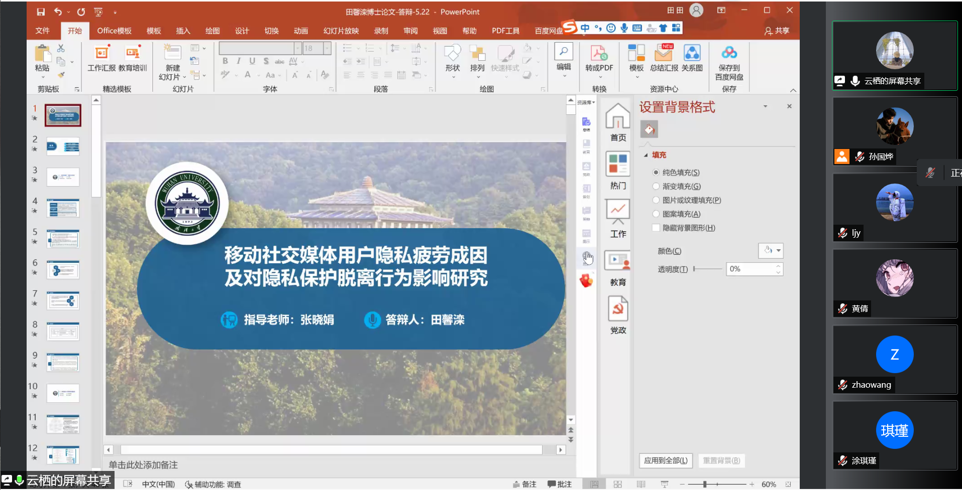Select slide 5 thumbnail
Viewport: 962px width, 490px height.
63,239
